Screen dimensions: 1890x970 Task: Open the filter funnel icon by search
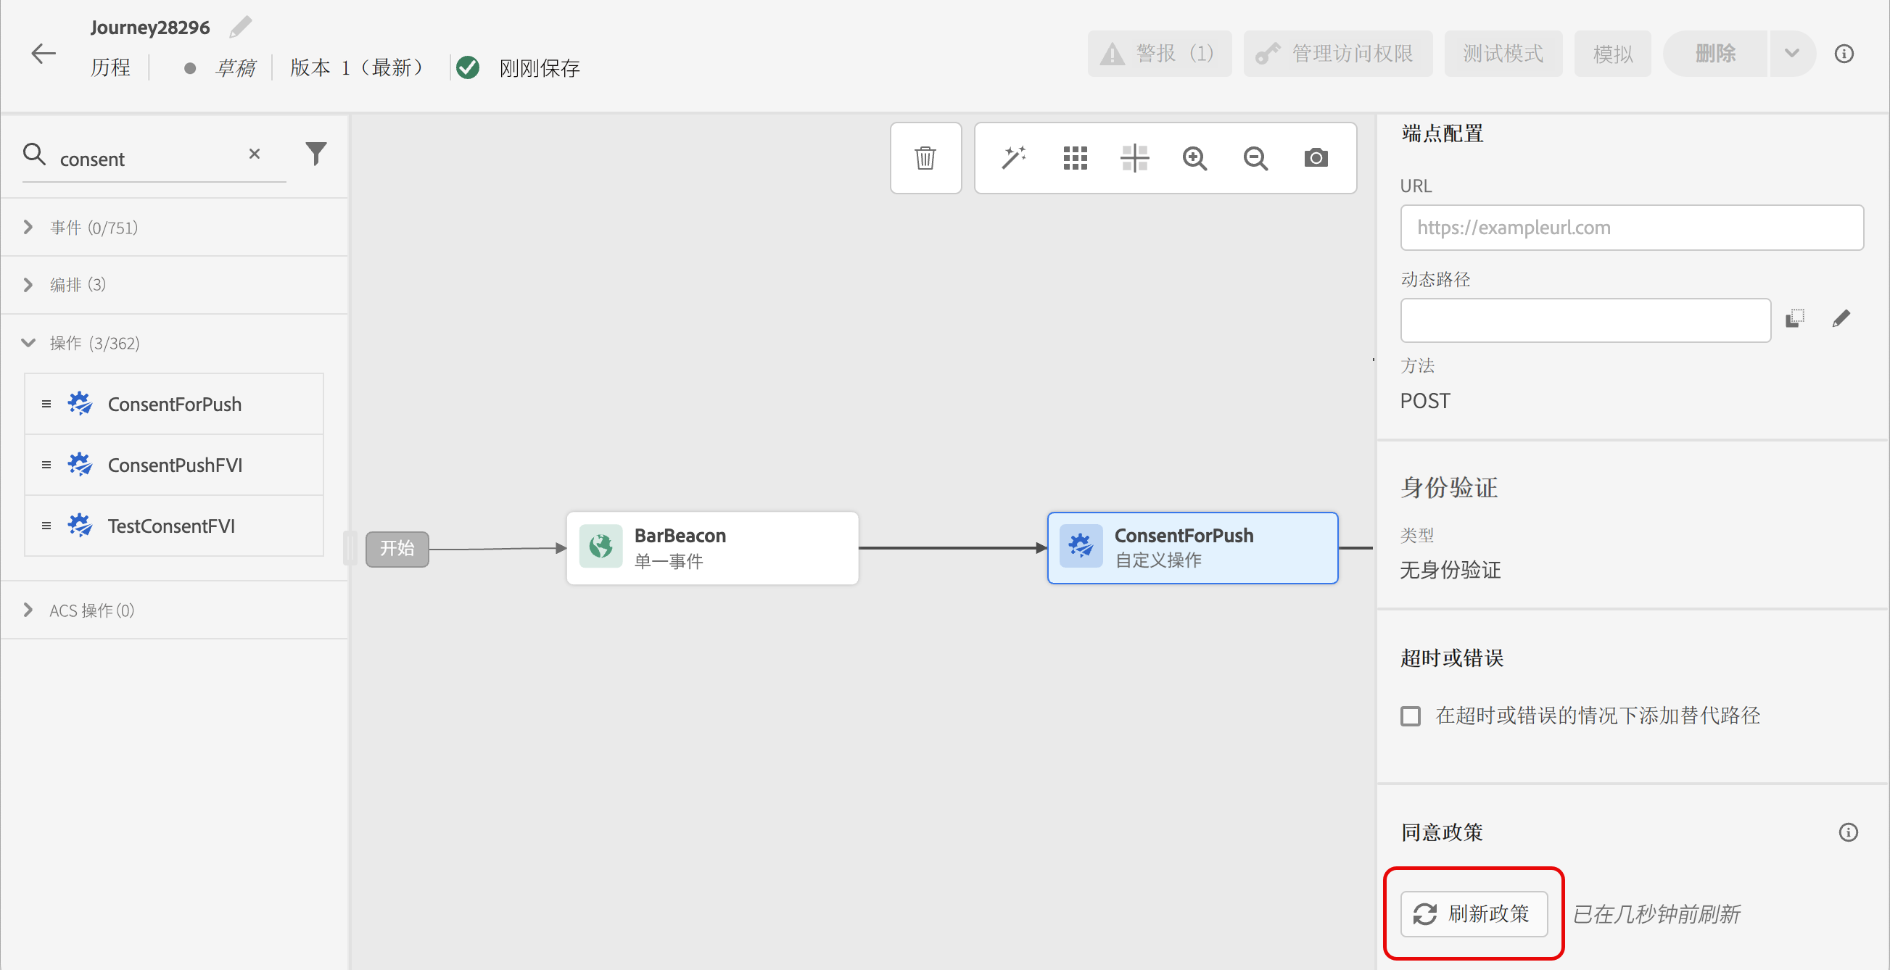(315, 153)
